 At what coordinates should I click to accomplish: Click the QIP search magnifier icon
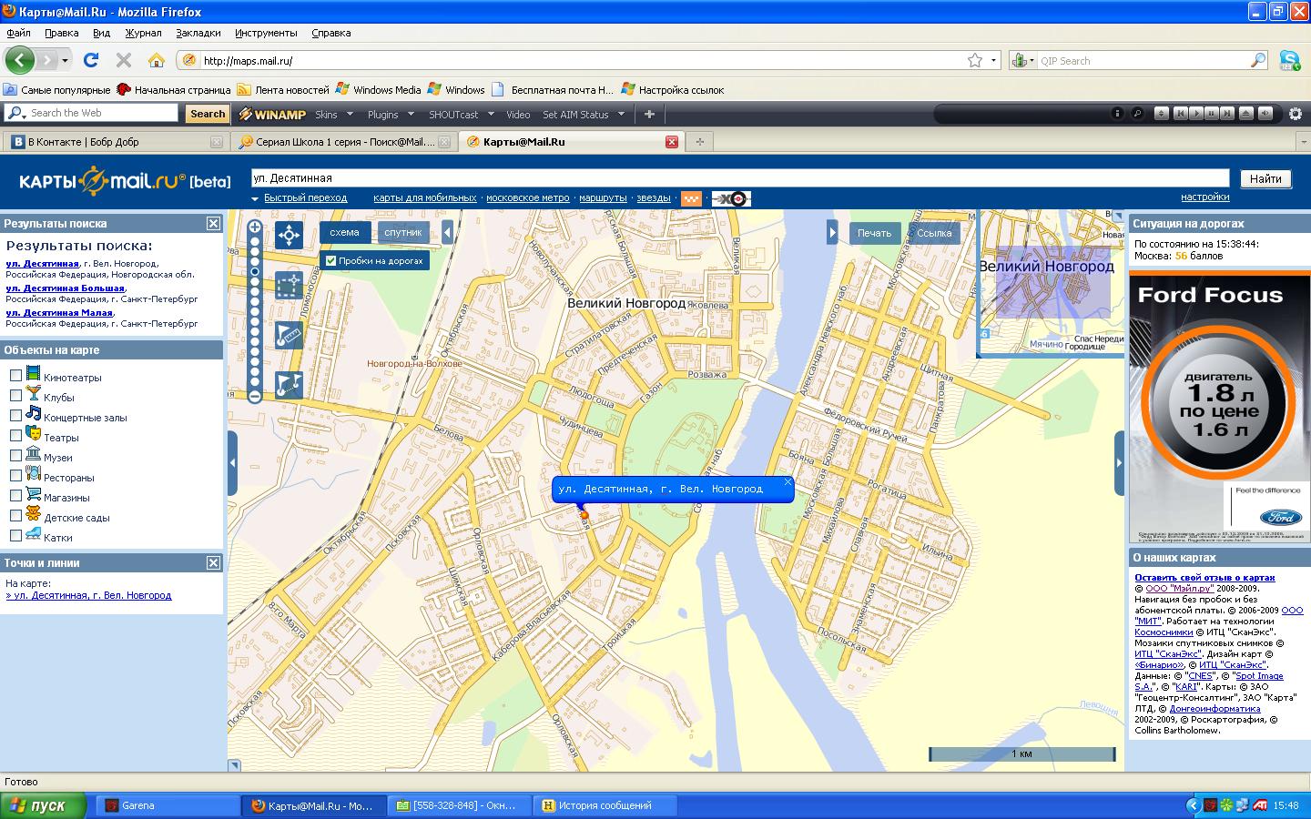pyautogui.click(x=1258, y=60)
